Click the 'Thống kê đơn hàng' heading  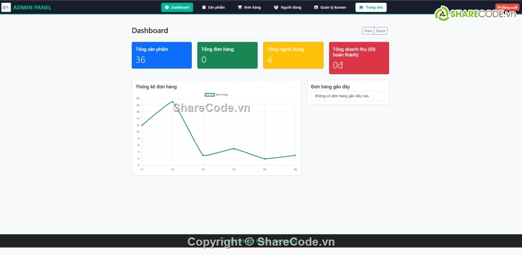tap(156, 87)
